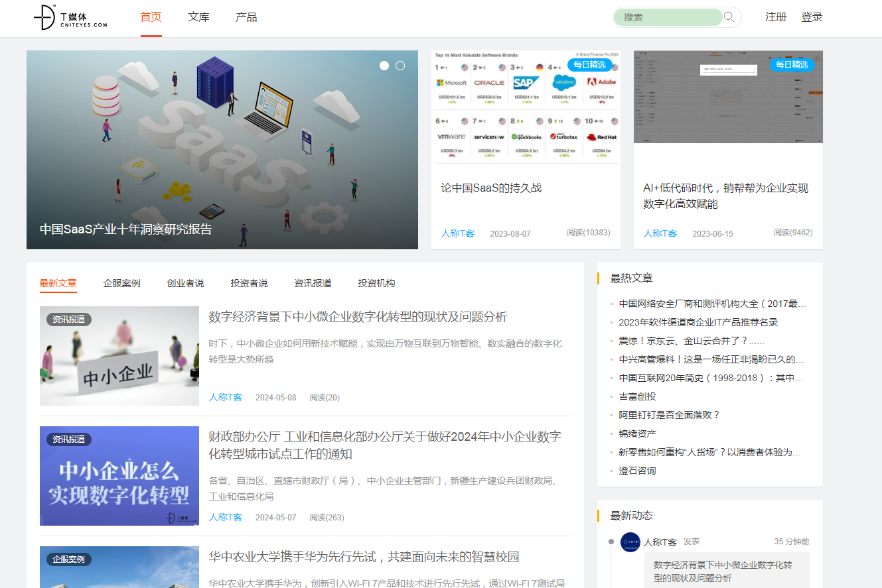Select the second carousel slide dot
Image resolution: width=882 pixels, height=588 pixels.
click(400, 66)
